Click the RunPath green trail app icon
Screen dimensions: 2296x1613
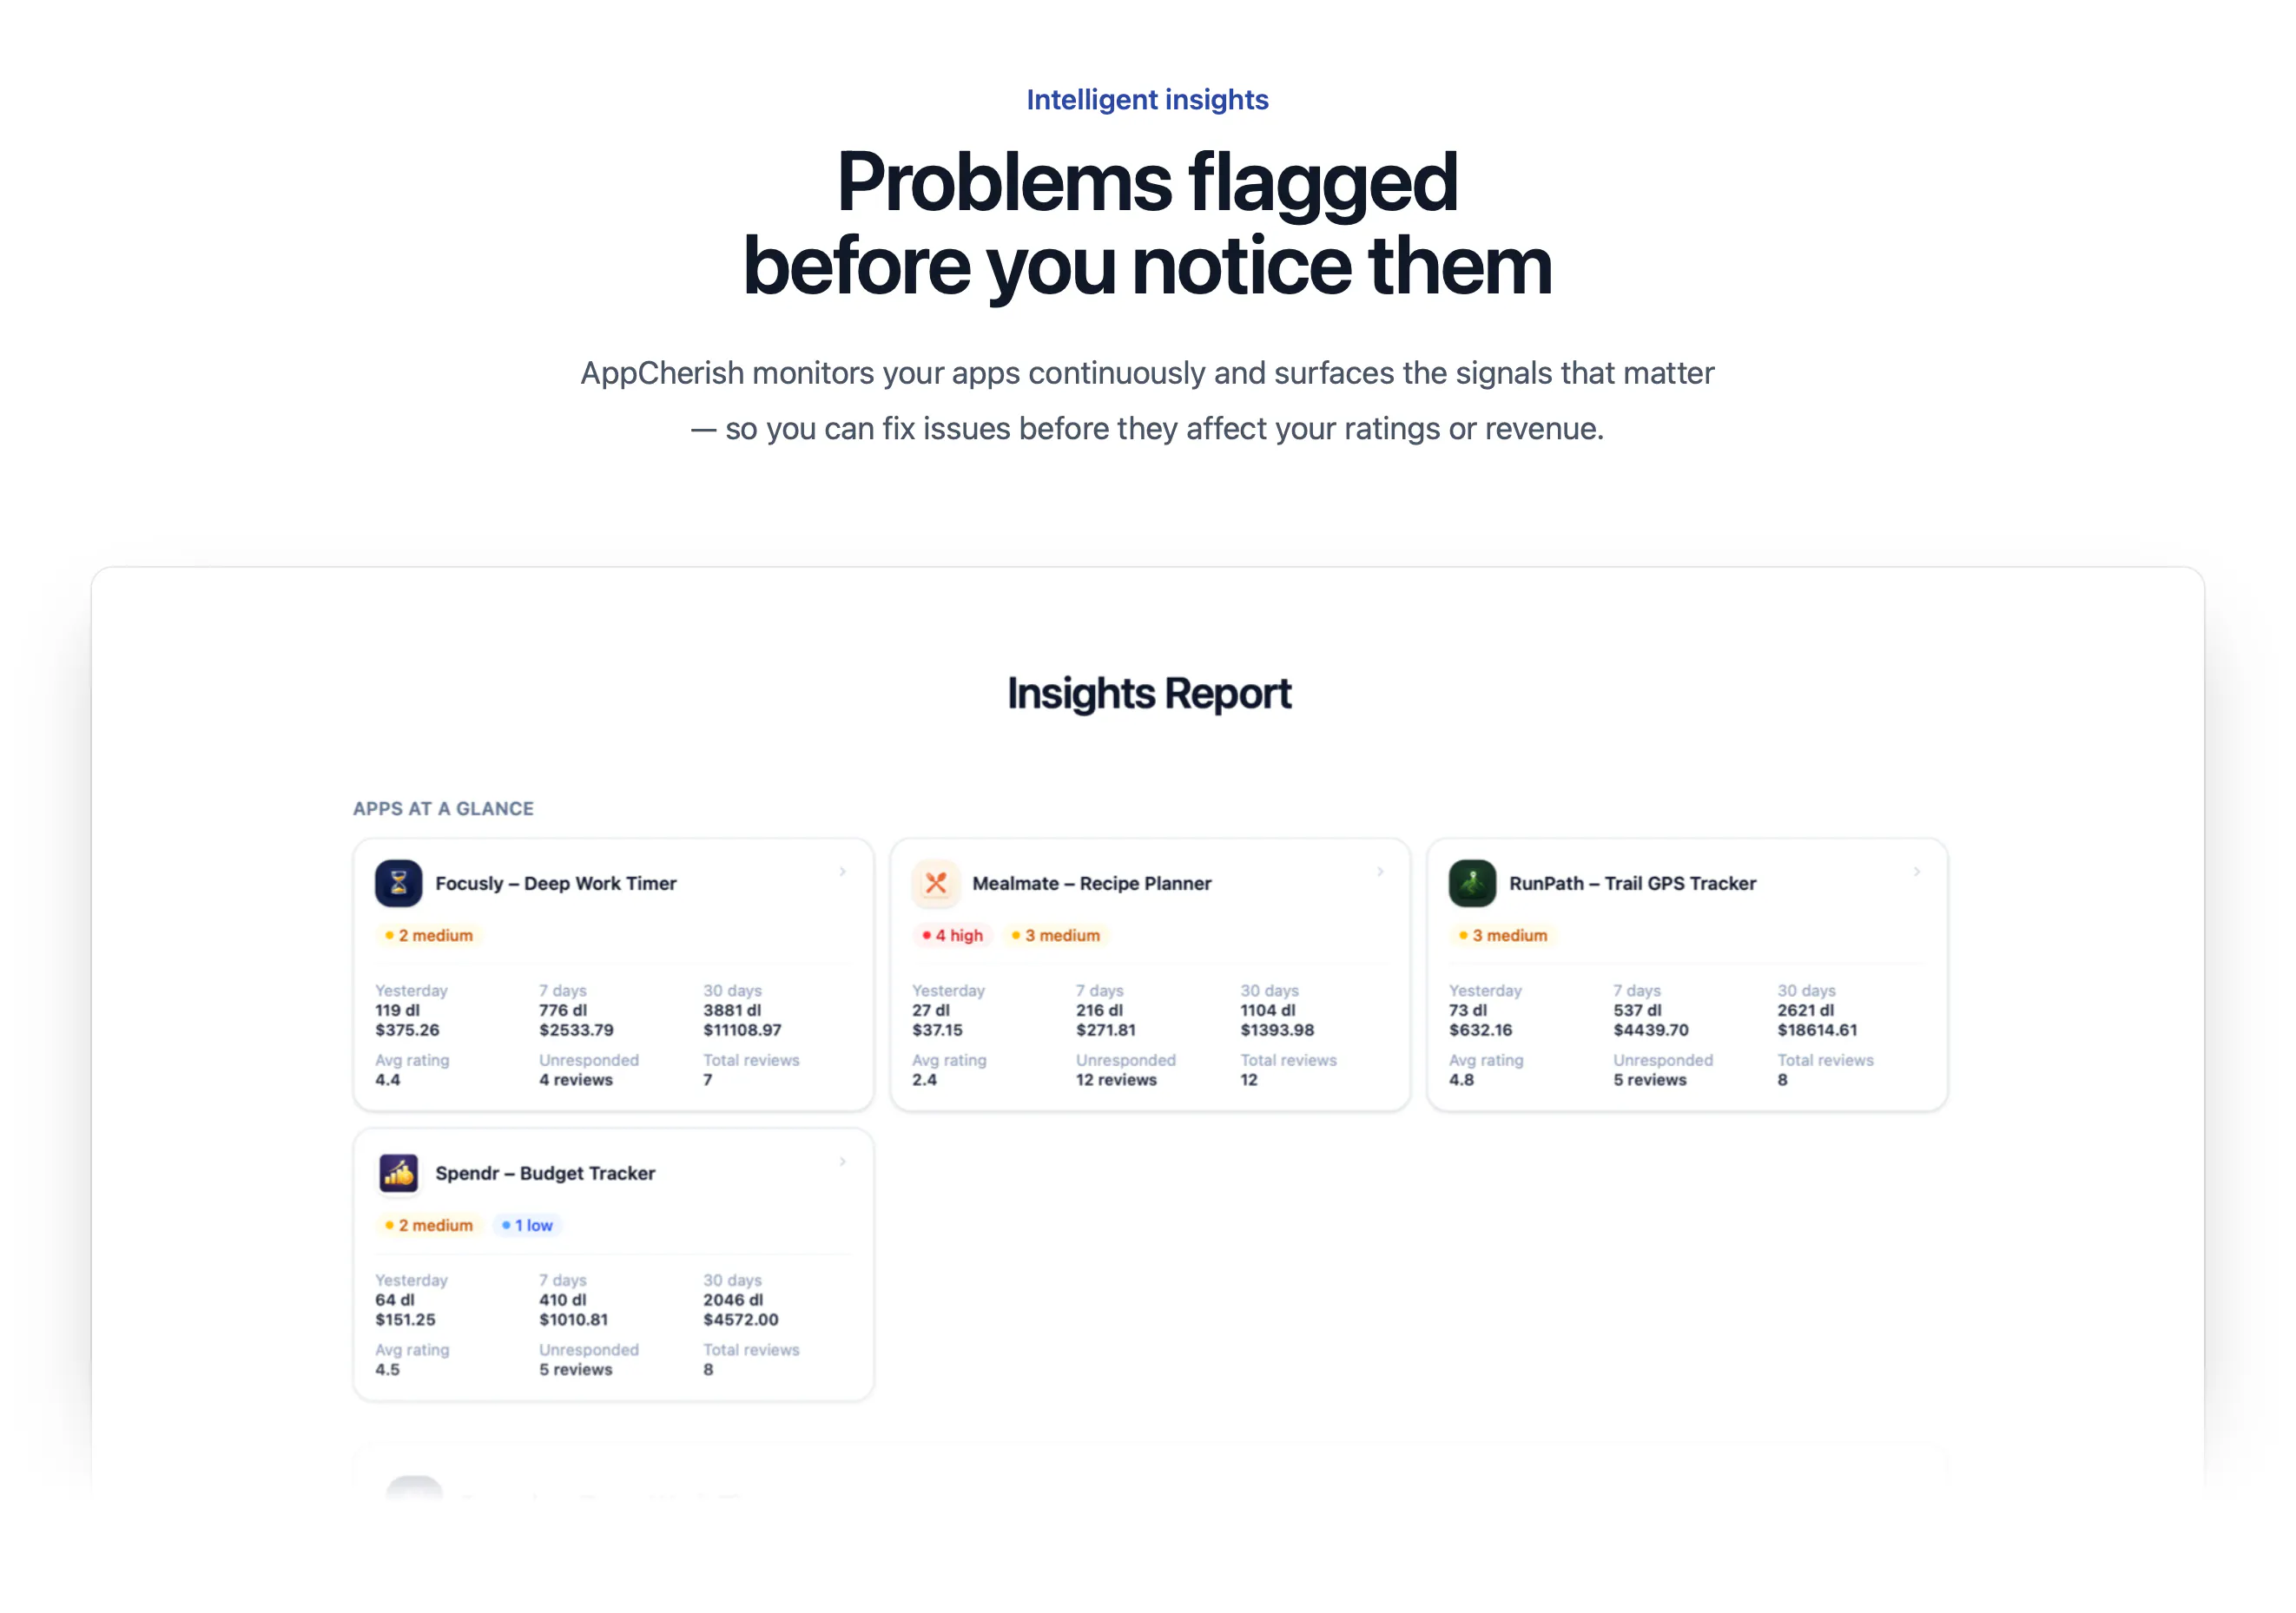tap(1472, 883)
